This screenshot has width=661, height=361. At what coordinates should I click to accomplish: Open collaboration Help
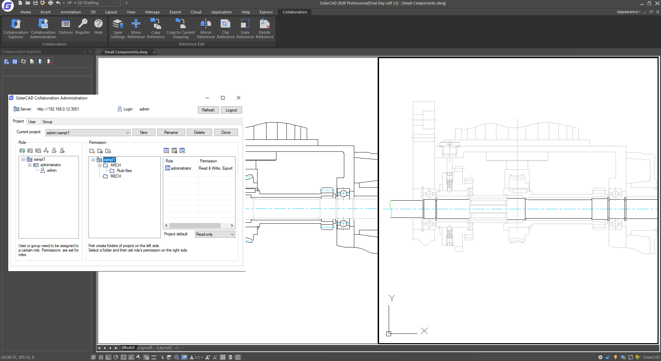pos(98,27)
